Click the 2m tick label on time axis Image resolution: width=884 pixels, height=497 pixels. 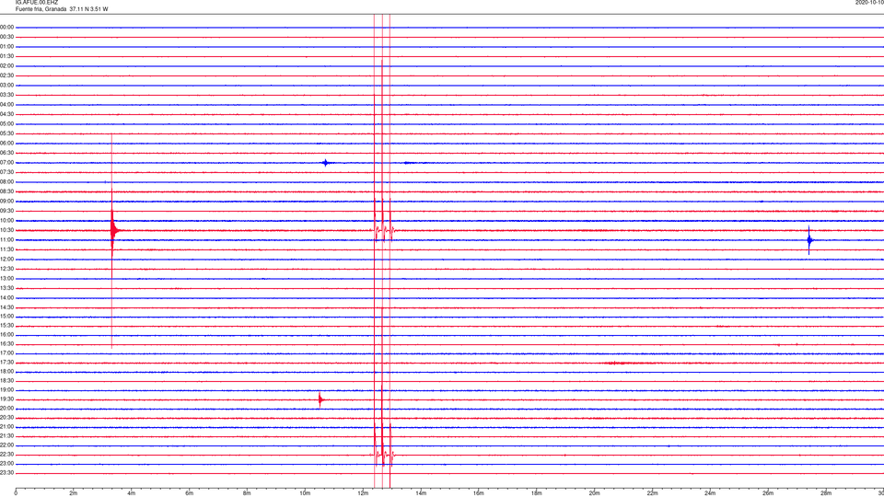pyautogui.click(x=74, y=493)
